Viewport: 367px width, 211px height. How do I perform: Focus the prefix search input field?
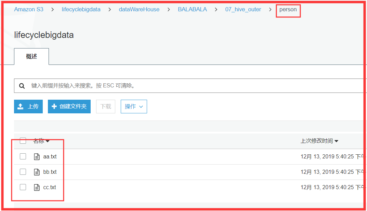[x=190, y=86]
